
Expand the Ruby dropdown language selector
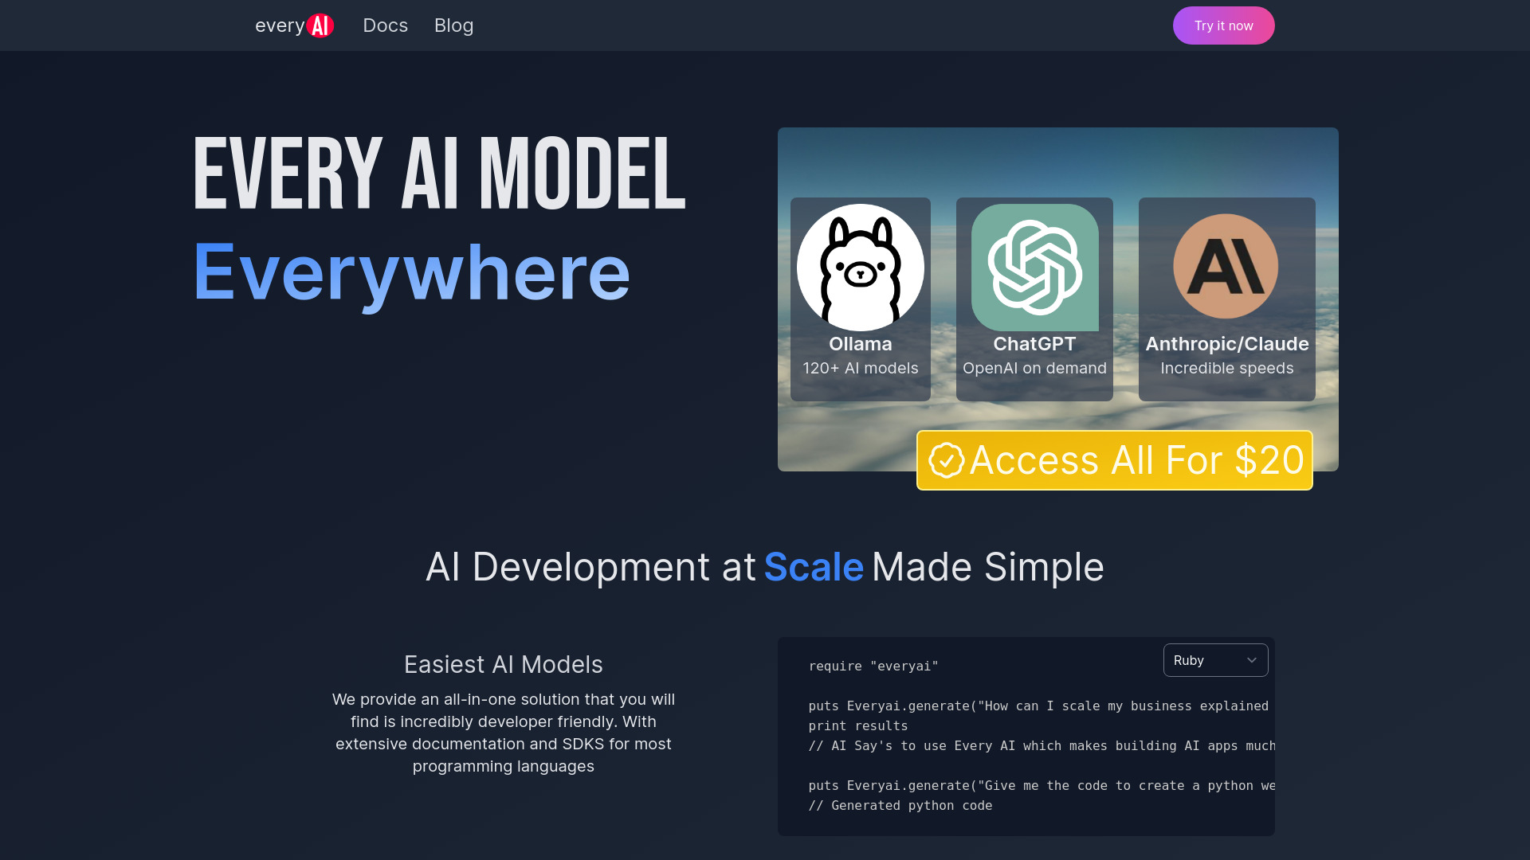pos(1214,659)
